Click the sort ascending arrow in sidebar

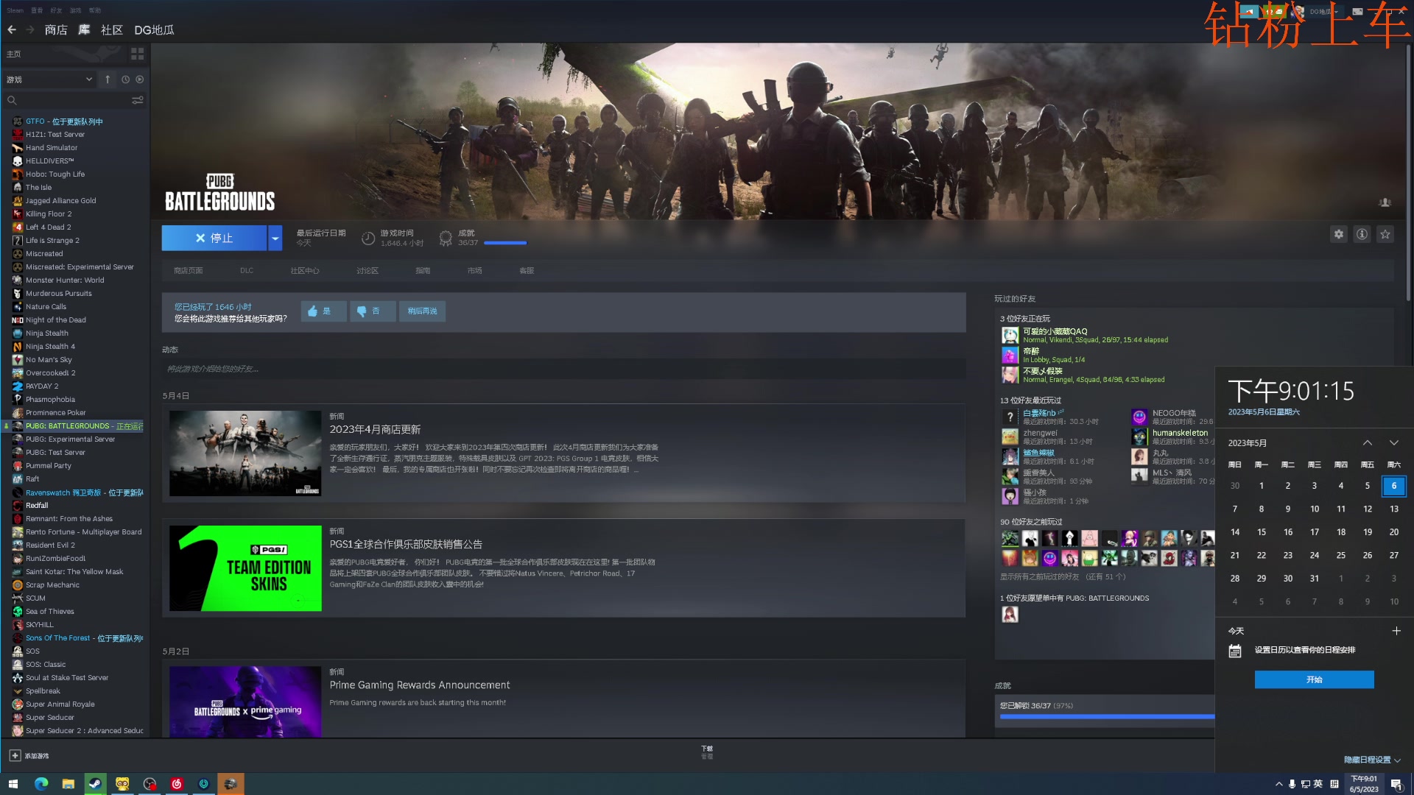(108, 79)
